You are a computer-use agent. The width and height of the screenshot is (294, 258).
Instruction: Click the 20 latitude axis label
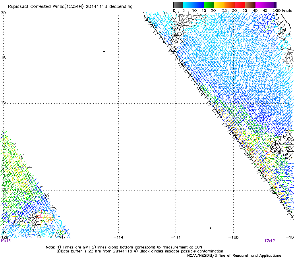3,13
